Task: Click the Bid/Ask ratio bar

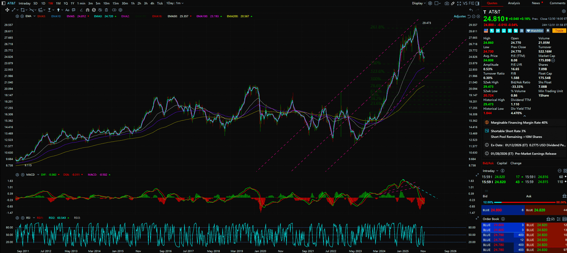Action: point(524,202)
